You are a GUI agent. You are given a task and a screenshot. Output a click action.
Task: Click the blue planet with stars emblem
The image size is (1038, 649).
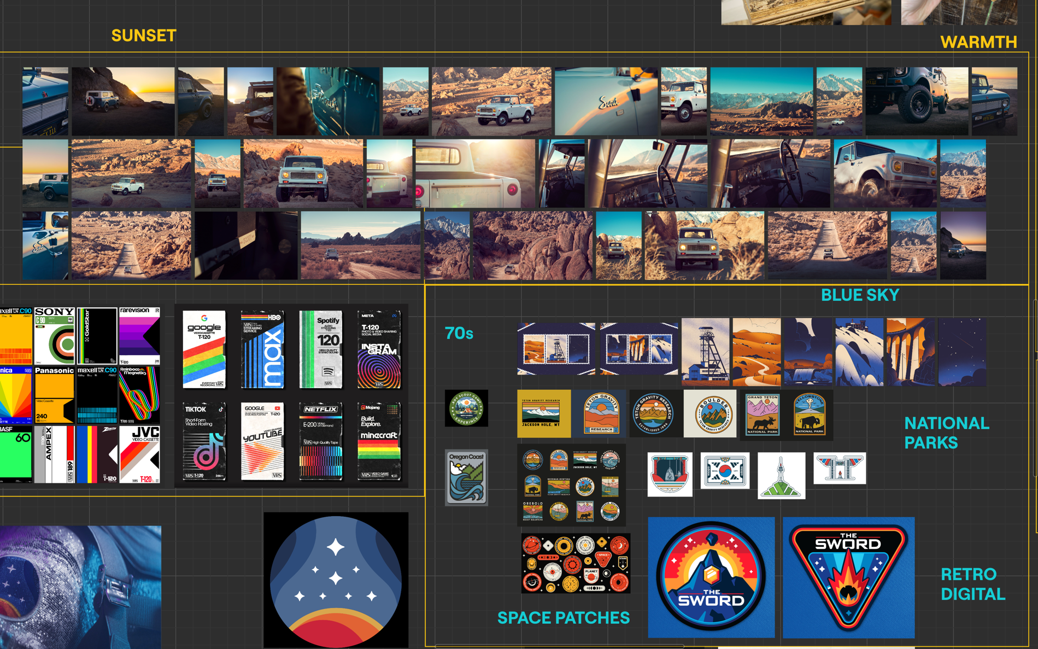coord(336,580)
